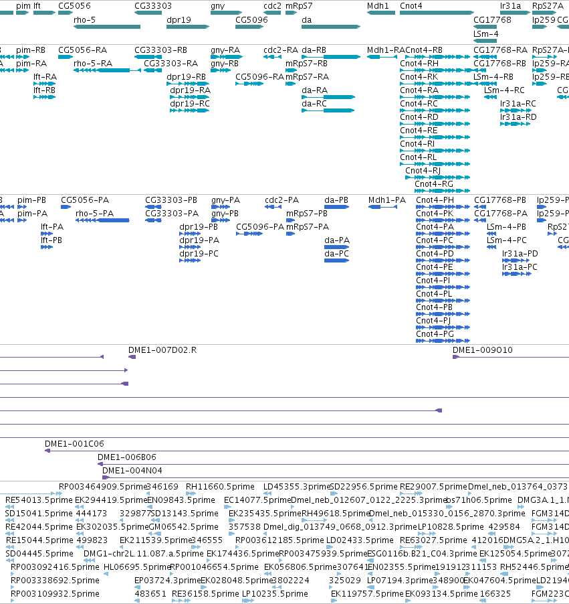Open the Cnot4-RH transcript label
This screenshot has height=604, width=569.
[419, 63]
